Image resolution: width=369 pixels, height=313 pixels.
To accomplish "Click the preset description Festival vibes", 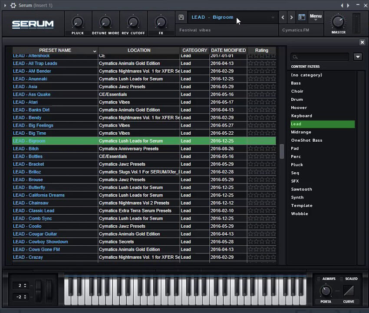I will [195, 30].
